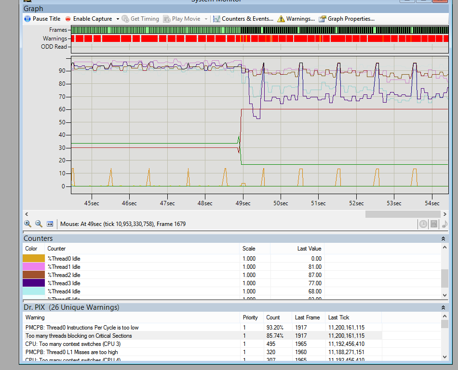Select the %Thread0 Idle color swatch
Viewport: 458px width, 370px height.
pyautogui.click(x=34, y=259)
